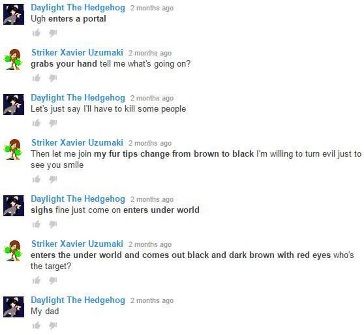Image resolution: width=364 pixels, height=335 pixels.
Task: Dislike the "My dad" comment
Action: pyautogui.click(x=53, y=326)
